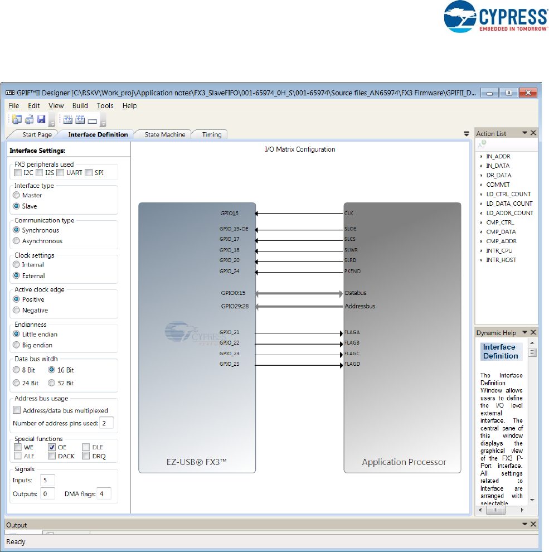This screenshot has height=552, width=549.
Task: Open the Edit menu
Action: pos(34,105)
